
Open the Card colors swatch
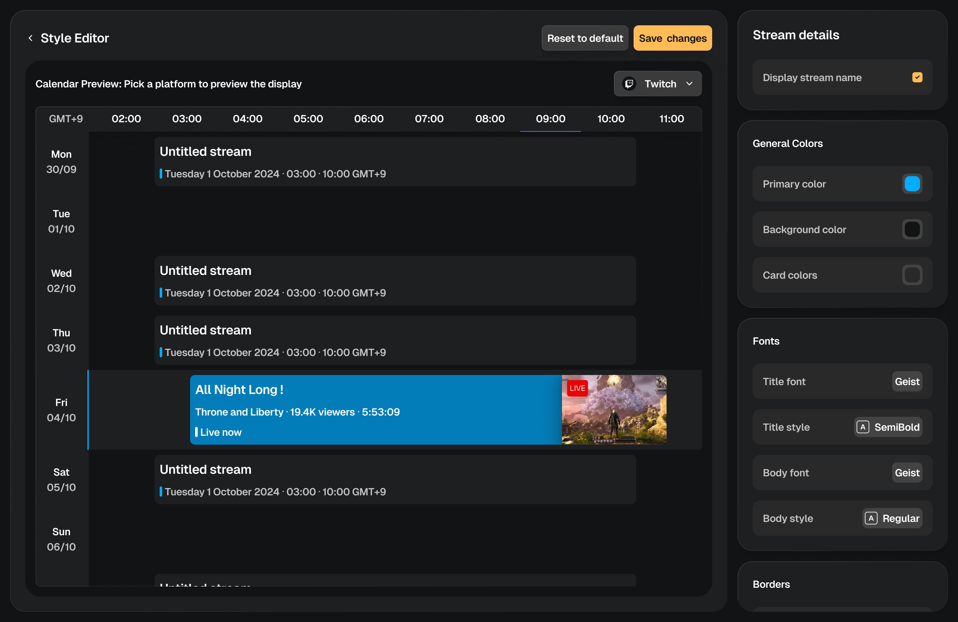coord(912,275)
